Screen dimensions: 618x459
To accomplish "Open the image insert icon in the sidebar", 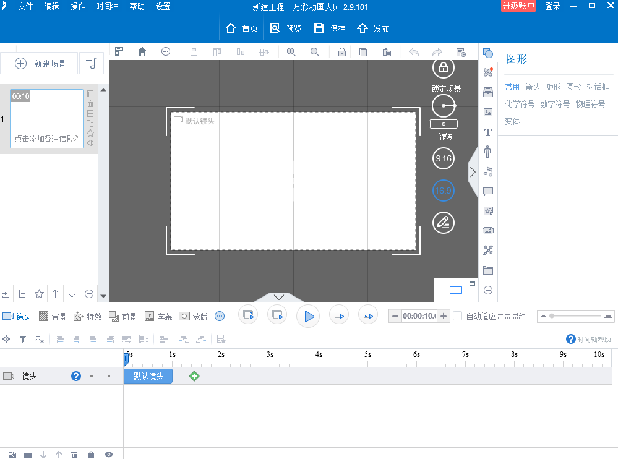I will [x=487, y=112].
